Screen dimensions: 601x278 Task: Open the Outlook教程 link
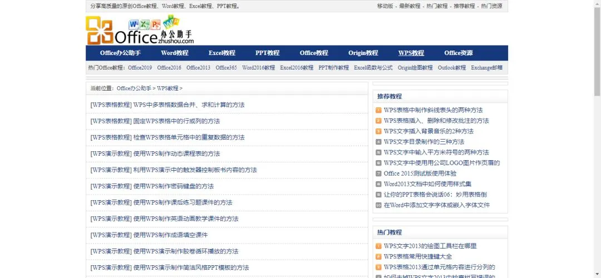coord(452,68)
